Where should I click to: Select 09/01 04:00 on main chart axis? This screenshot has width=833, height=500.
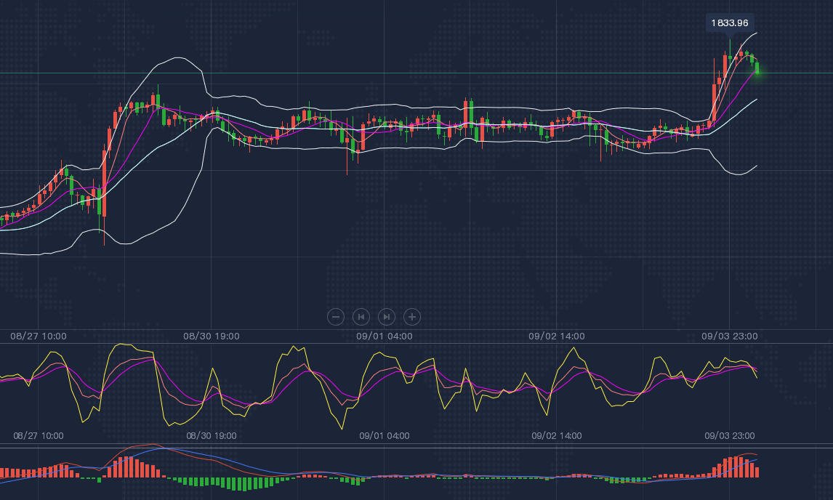tap(385, 336)
